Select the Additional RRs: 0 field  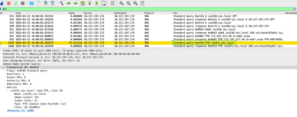tap(19, 84)
